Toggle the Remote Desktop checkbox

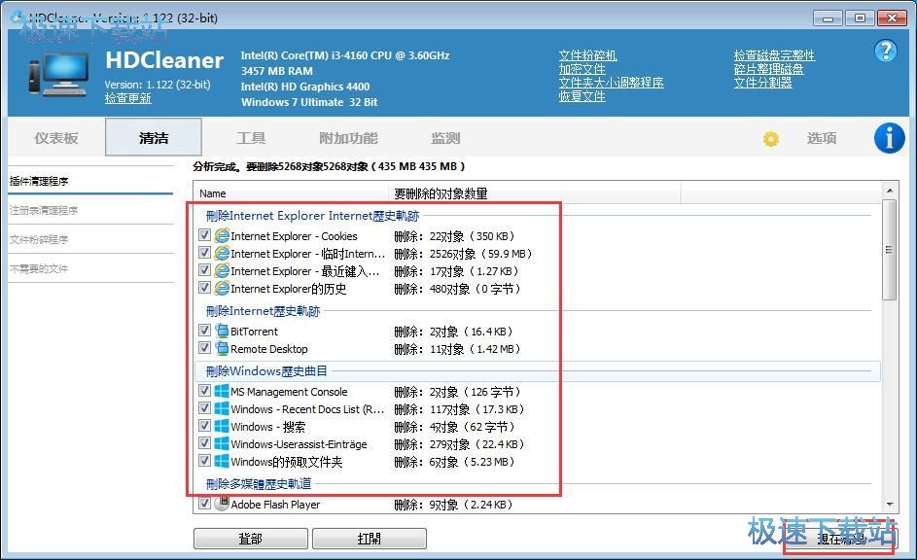click(x=204, y=348)
